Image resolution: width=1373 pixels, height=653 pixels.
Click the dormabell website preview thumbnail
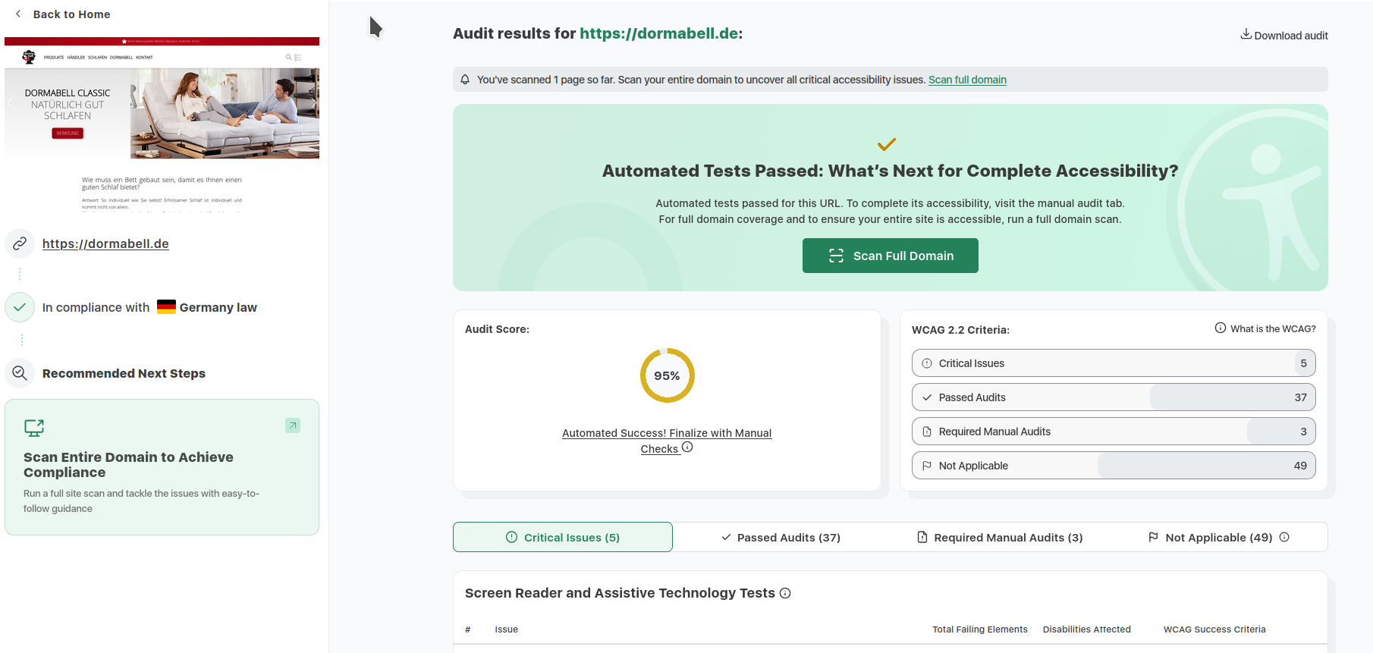(162, 125)
